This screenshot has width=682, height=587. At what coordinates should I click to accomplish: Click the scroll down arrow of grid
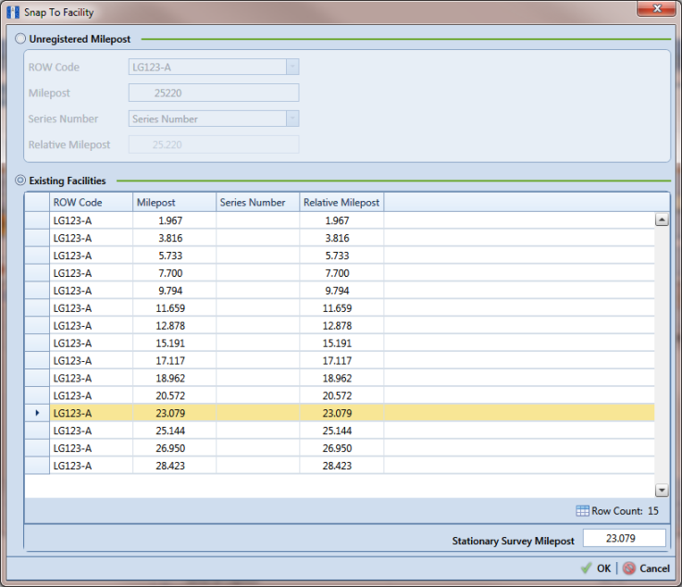662,491
